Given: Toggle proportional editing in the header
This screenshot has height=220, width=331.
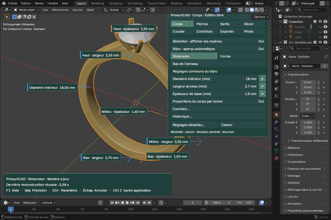Looking at the screenshot, I should (x=153, y=10).
